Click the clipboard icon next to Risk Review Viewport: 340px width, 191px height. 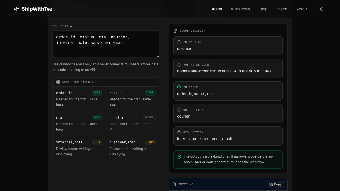click(x=179, y=132)
